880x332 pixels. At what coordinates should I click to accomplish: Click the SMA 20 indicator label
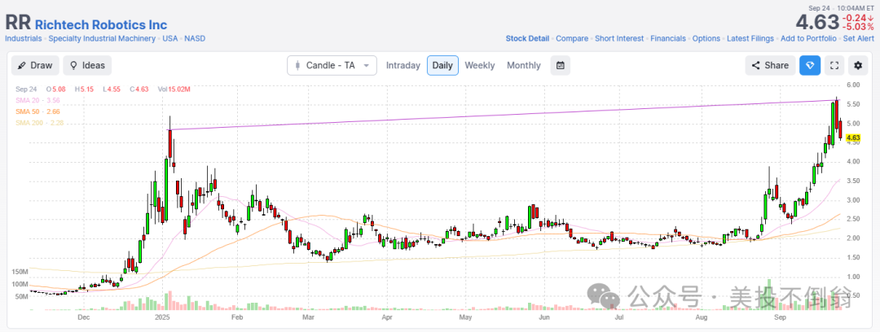click(x=37, y=100)
